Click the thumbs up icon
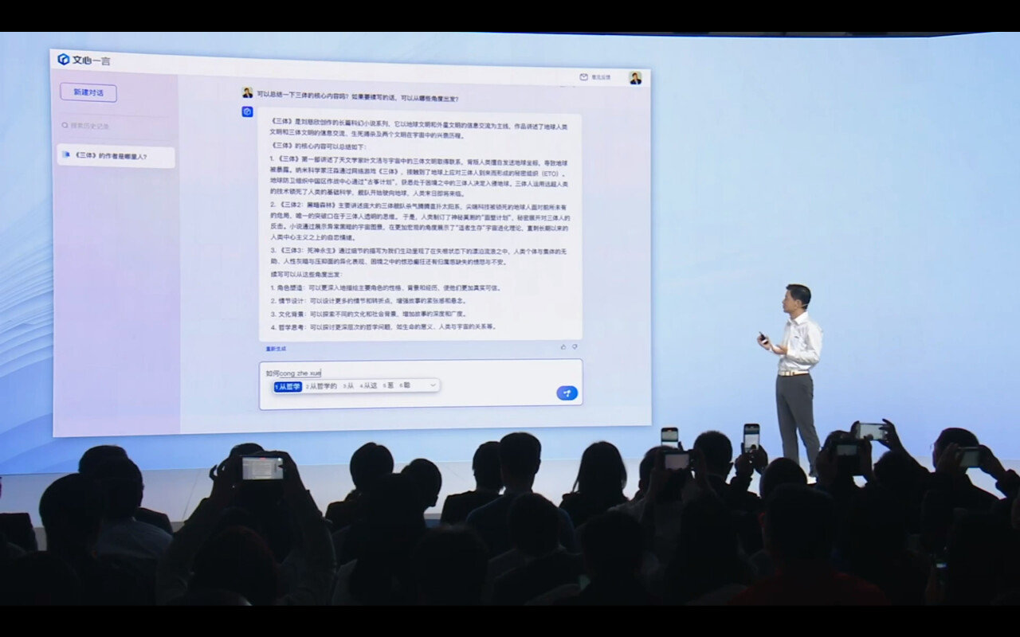Image resolution: width=1020 pixels, height=637 pixels. (x=563, y=346)
